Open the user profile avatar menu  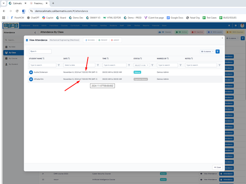242,26
